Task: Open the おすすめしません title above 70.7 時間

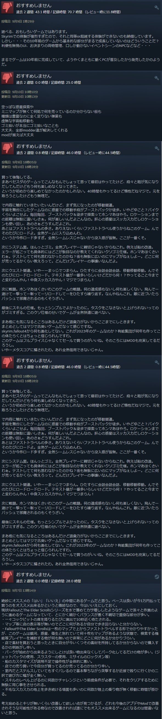Action: click(34, 5)
